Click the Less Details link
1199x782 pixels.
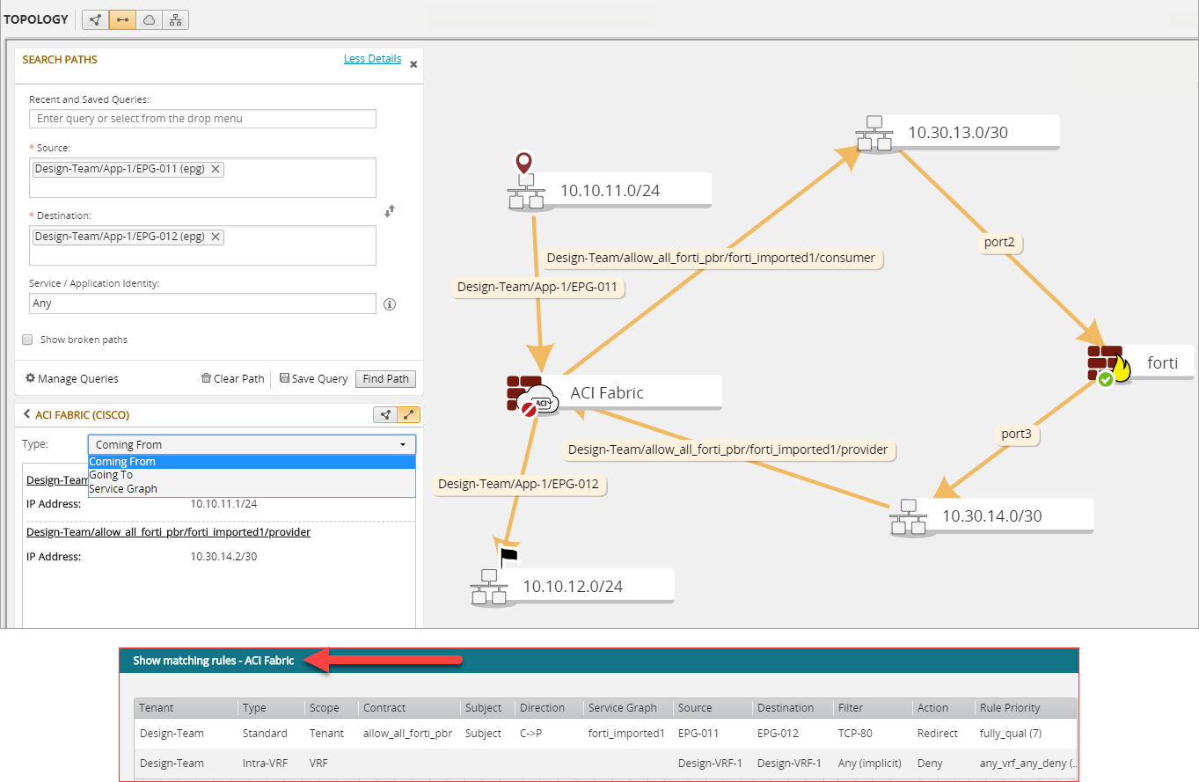pos(372,59)
